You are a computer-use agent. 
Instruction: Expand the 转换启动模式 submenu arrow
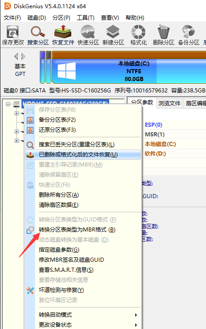[x=136, y=315]
